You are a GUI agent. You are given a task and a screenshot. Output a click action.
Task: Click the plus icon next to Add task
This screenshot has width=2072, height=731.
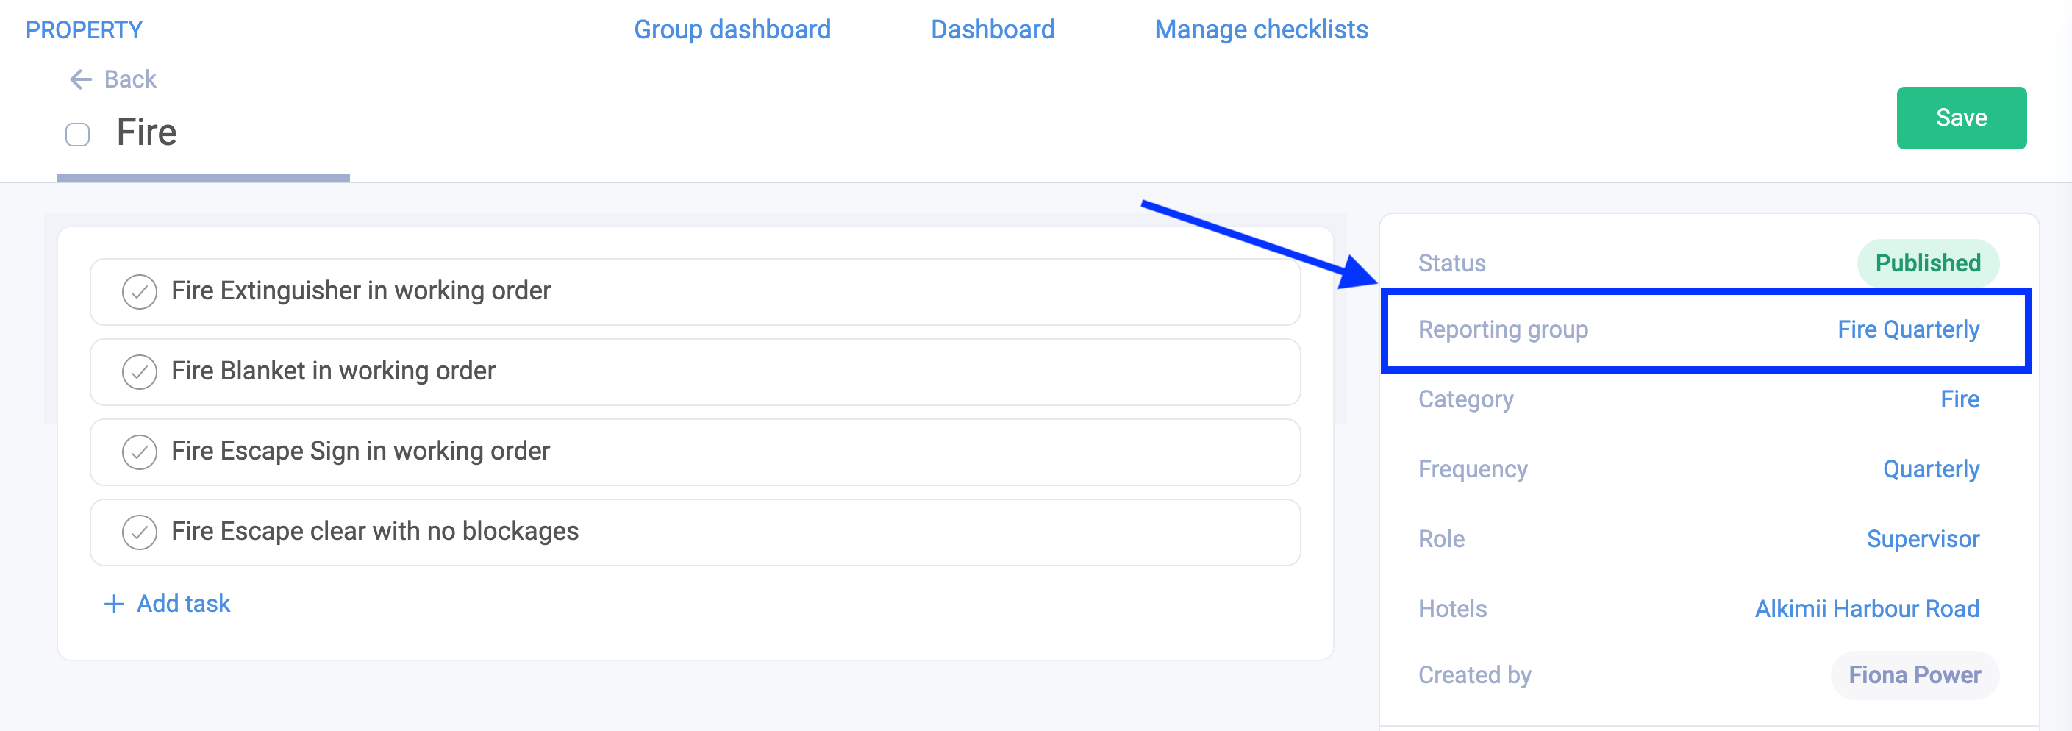click(x=112, y=603)
